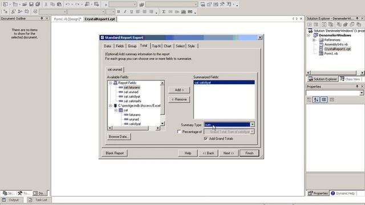Collapse the Report Fields tree node

111,83
